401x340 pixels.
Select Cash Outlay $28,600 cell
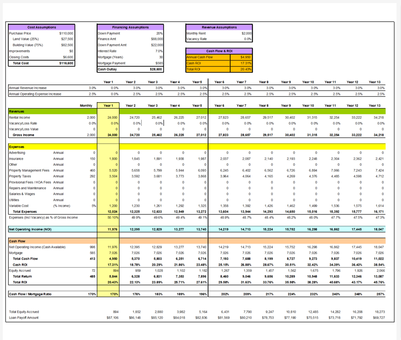pos(156,69)
